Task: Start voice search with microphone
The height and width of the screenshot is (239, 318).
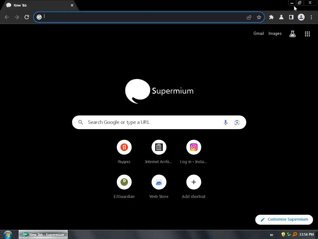Action: click(225, 122)
